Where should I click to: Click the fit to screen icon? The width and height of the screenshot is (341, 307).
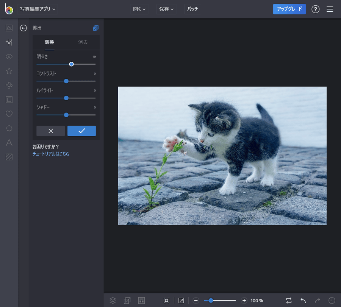pos(166,301)
